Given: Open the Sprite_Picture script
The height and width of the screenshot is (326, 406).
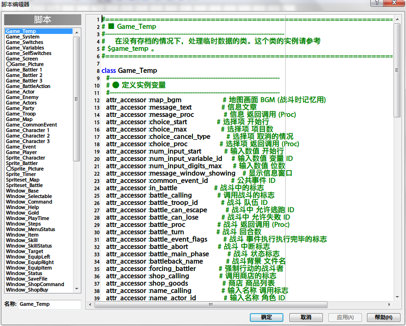Looking at the screenshot, I should (25, 169).
